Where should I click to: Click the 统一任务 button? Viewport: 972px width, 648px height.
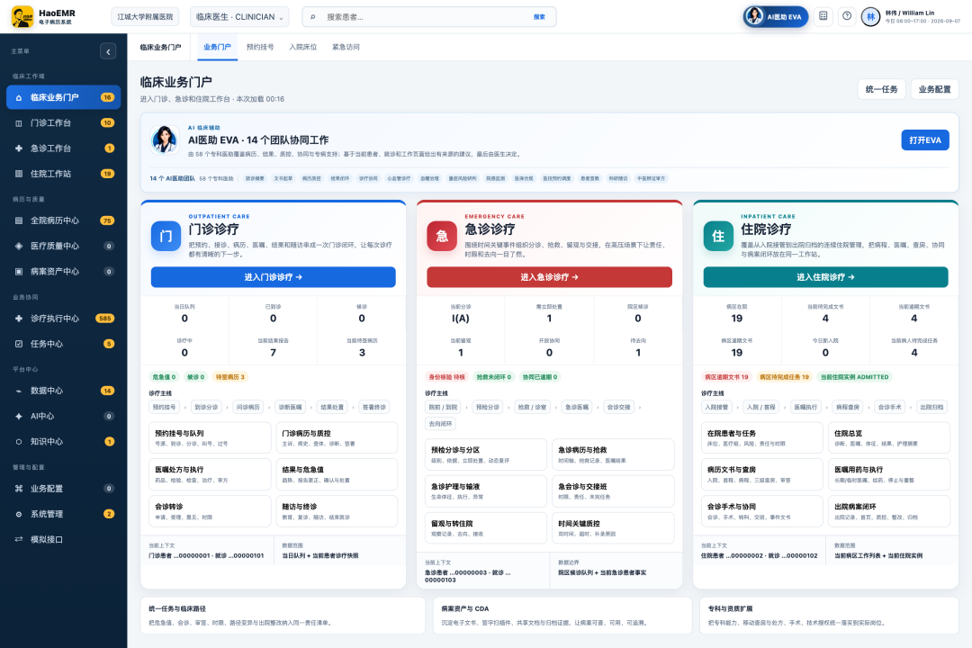[881, 89]
